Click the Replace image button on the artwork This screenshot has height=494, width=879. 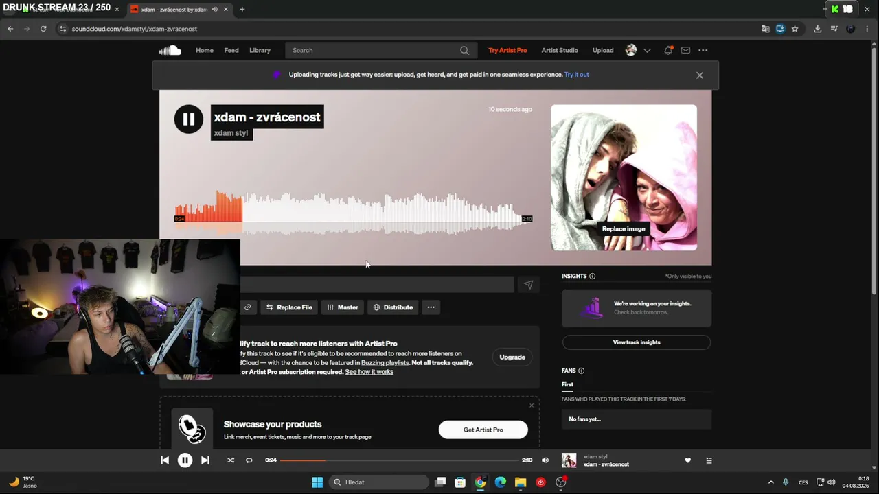pyautogui.click(x=624, y=229)
